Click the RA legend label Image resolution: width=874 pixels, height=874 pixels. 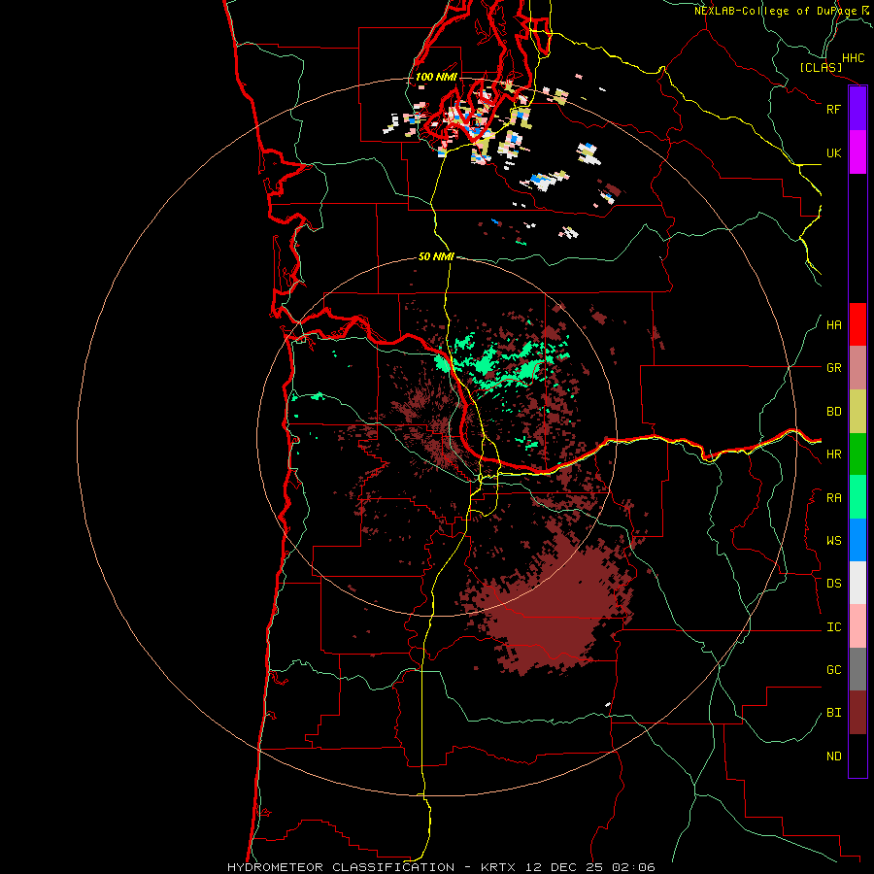pyautogui.click(x=834, y=497)
